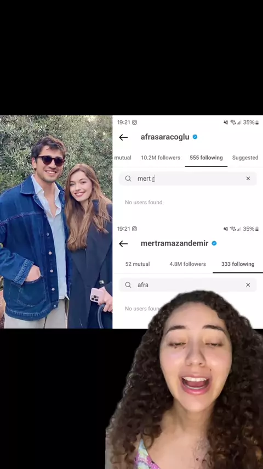Open the 52 mutual tab
This screenshot has width=263, height=469.
[x=138, y=264]
